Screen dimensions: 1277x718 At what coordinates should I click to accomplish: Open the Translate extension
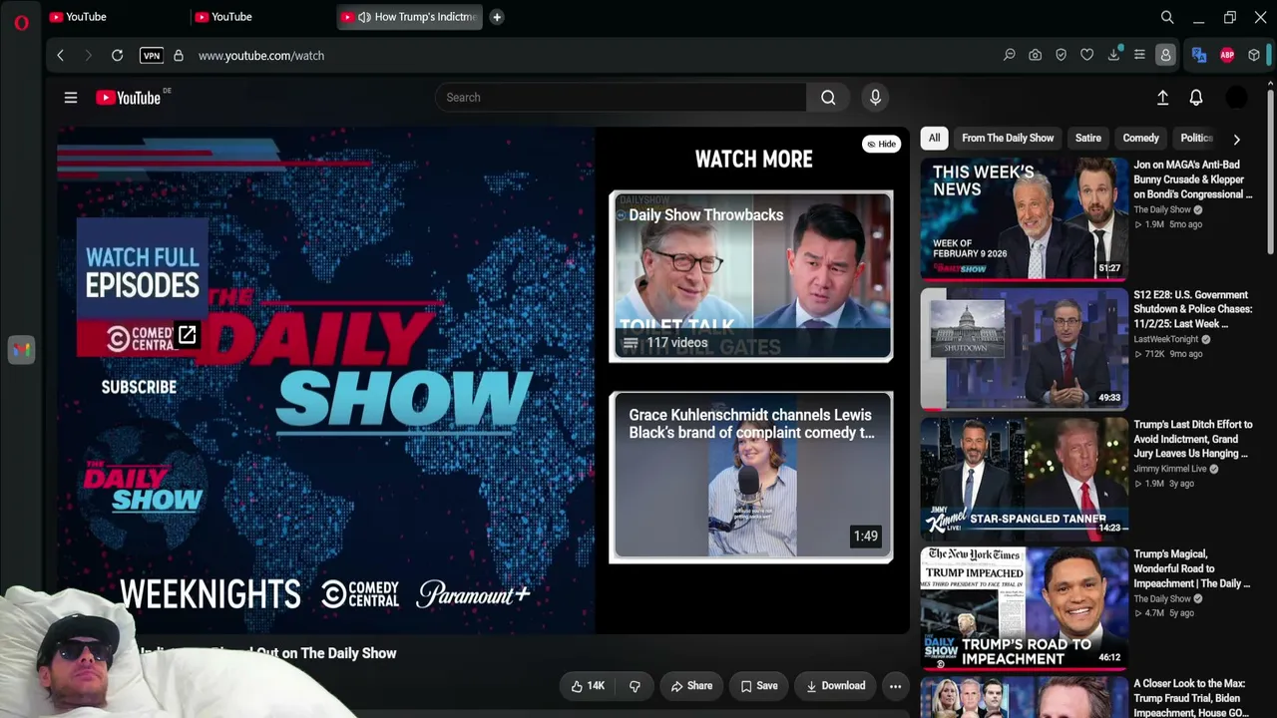coord(1199,56)
